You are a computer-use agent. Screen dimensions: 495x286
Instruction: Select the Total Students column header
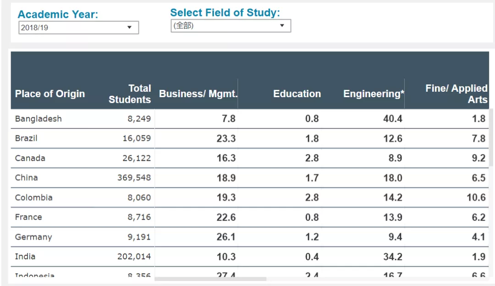pyautogui.click(x=130, y=94)
